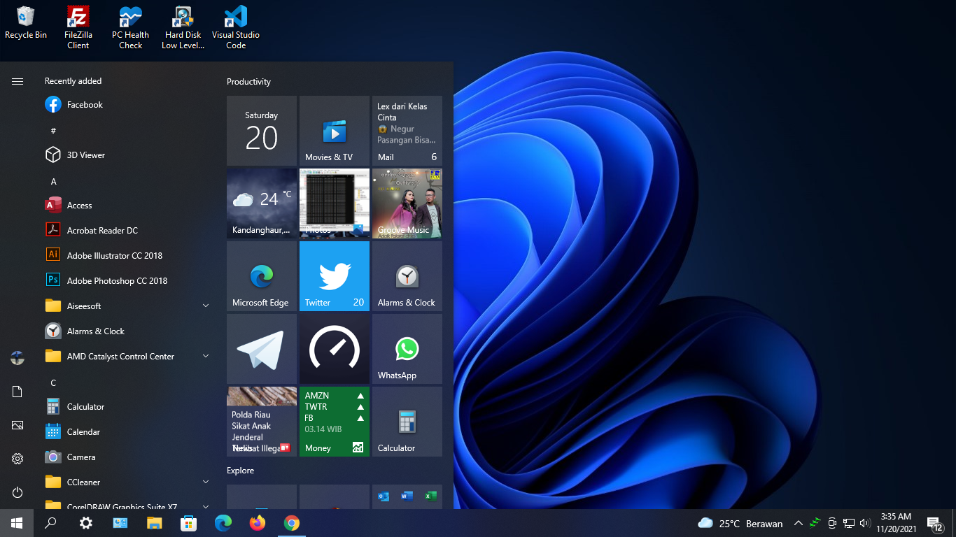Launch Microsoft Edge from taskbar

coord(223,523)
